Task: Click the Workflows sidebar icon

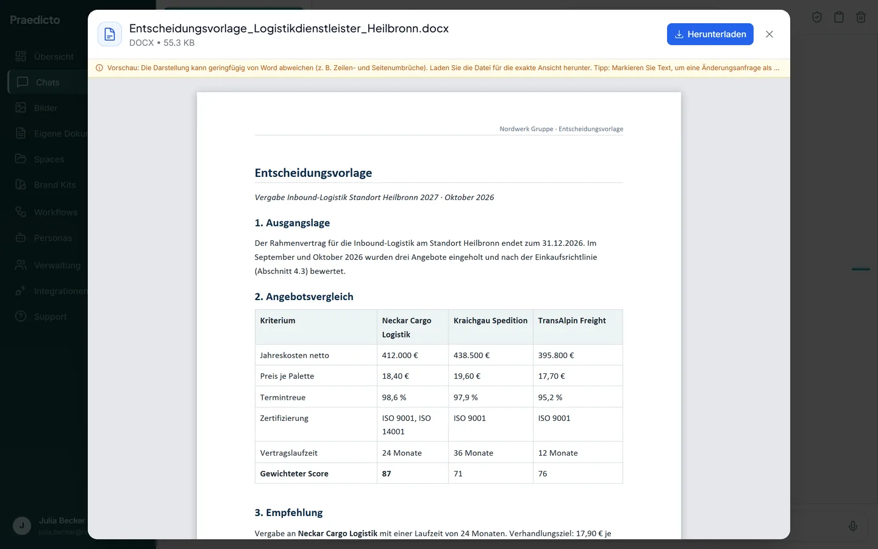Action: (21, 212)
